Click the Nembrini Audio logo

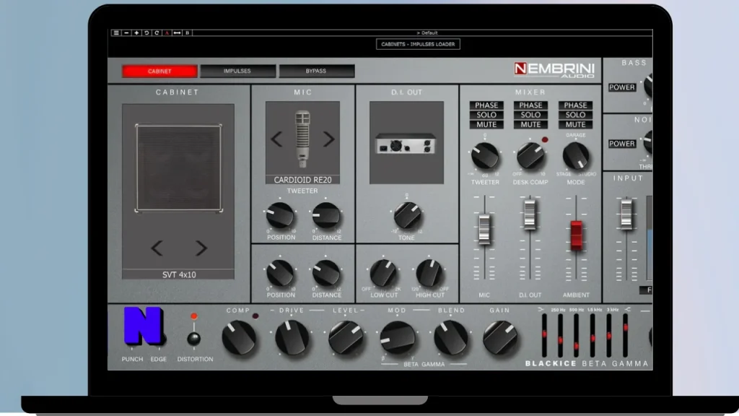point(554,70)
